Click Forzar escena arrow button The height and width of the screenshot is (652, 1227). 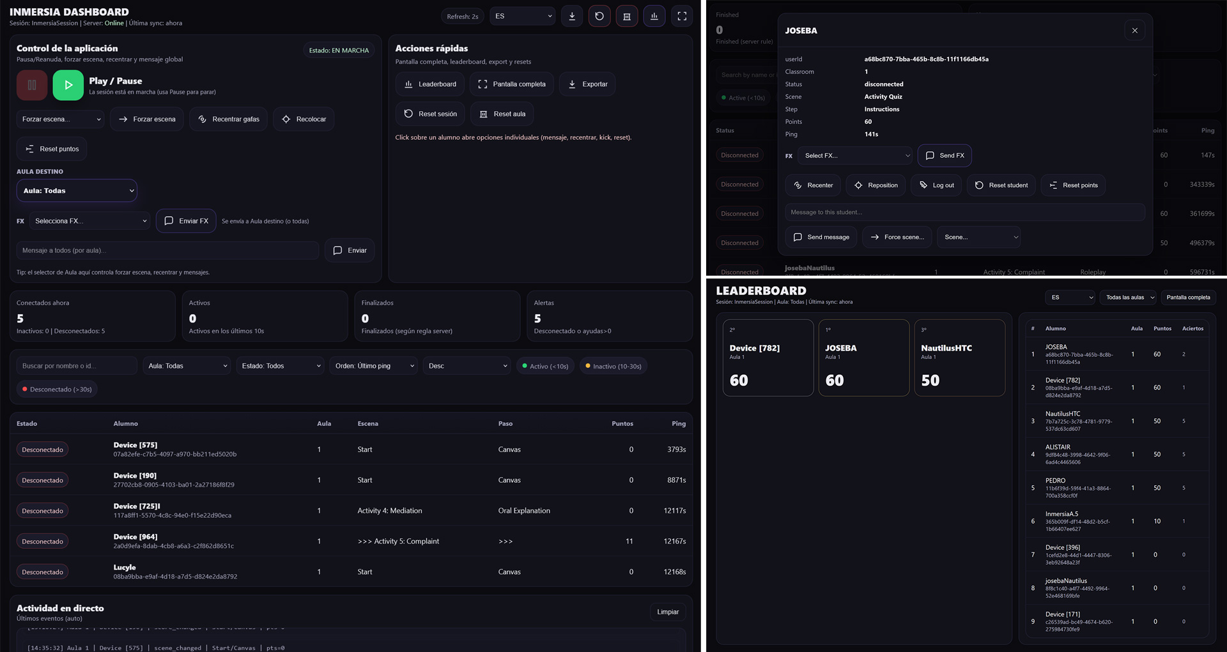(147, 119)
